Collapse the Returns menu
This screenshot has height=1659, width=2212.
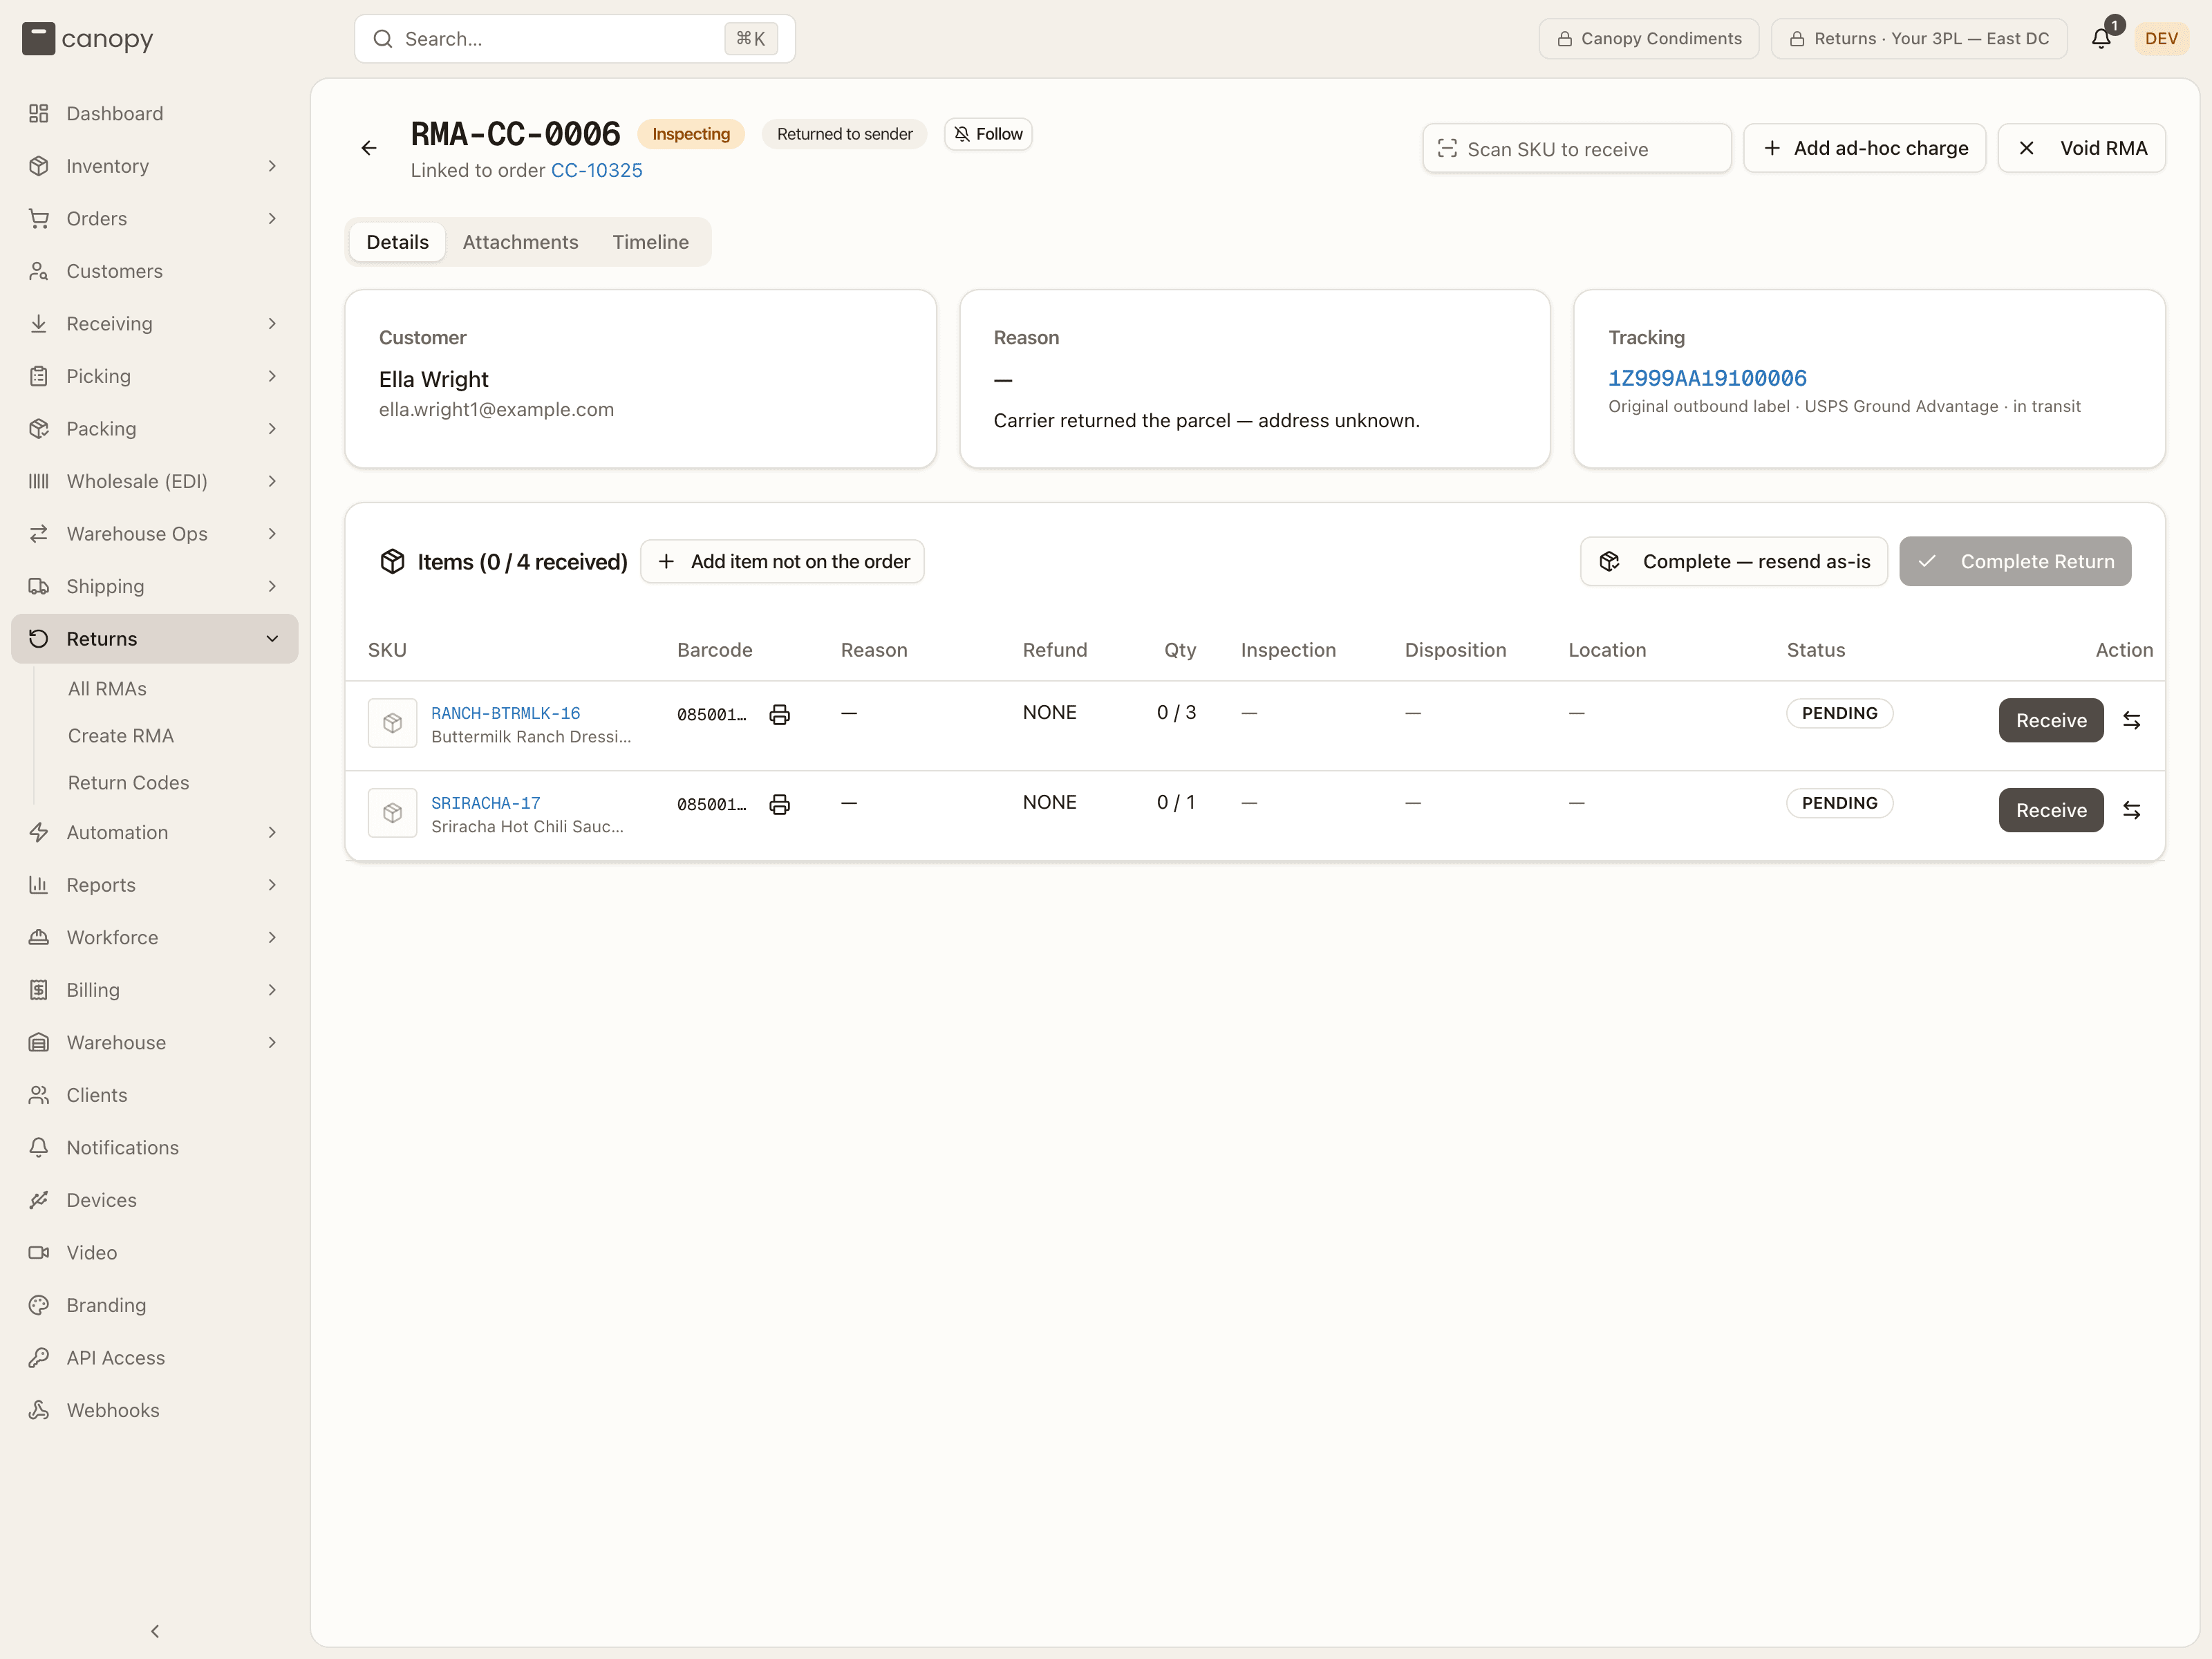coord(155,639)
